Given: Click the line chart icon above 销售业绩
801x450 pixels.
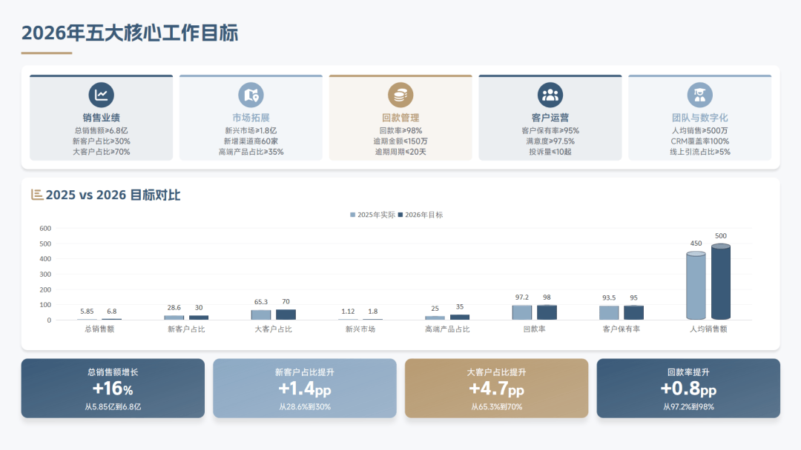Looking at the screenshot, I should tap(101, 95).
